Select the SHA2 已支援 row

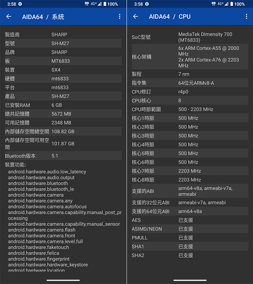(x=190, y=256)
